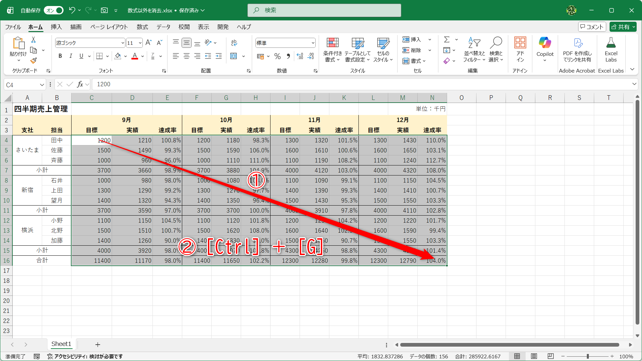Click the Wrap Text icon
This screenshot has width=642, height=361.
tap(234, 43)
